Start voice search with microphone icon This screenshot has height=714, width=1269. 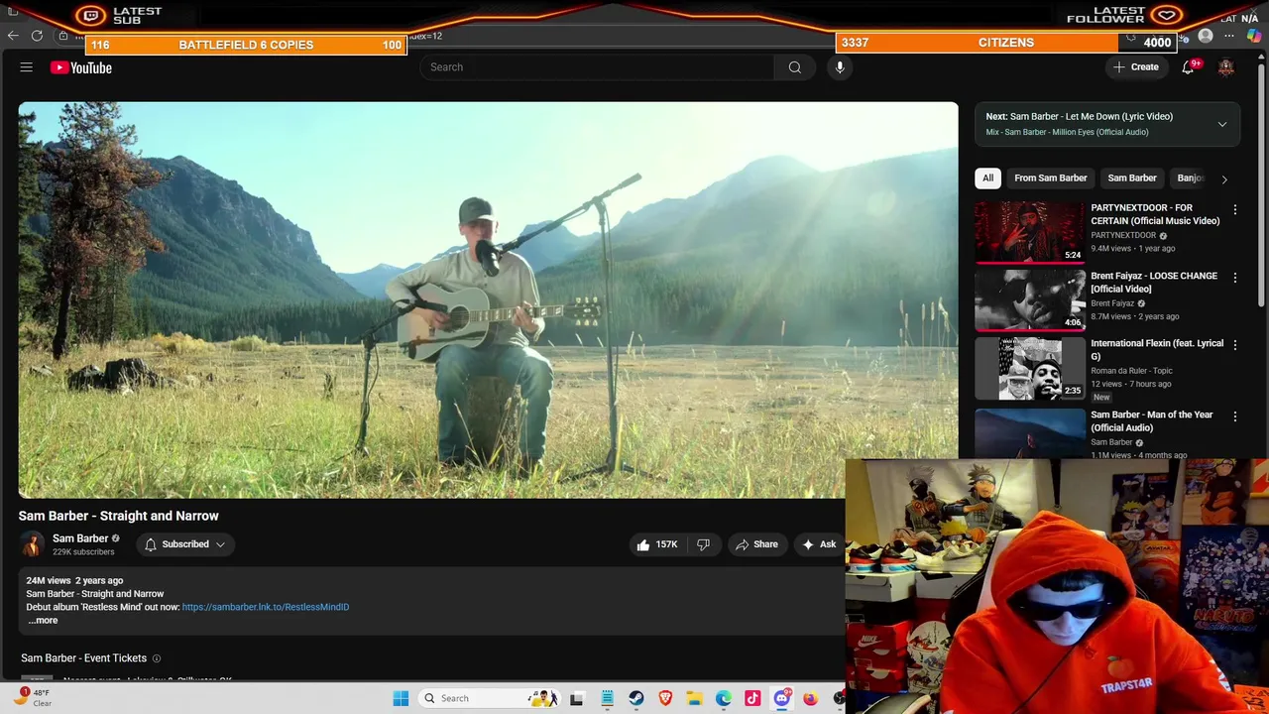[840, 67]
